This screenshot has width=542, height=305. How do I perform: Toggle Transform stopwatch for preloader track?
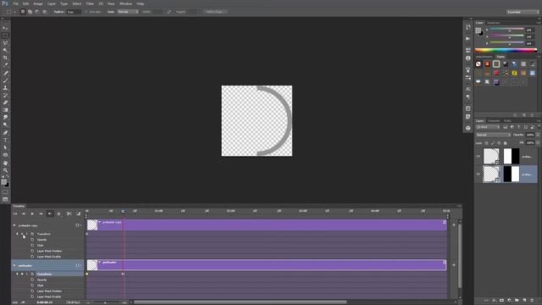(x=32, y=274)
